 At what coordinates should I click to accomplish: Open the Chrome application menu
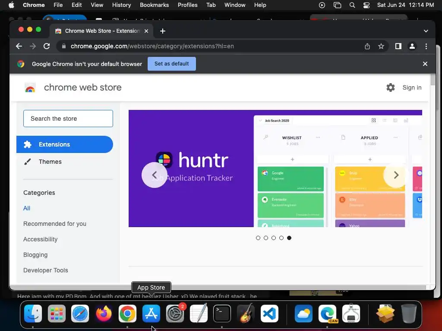coord(34,5)
